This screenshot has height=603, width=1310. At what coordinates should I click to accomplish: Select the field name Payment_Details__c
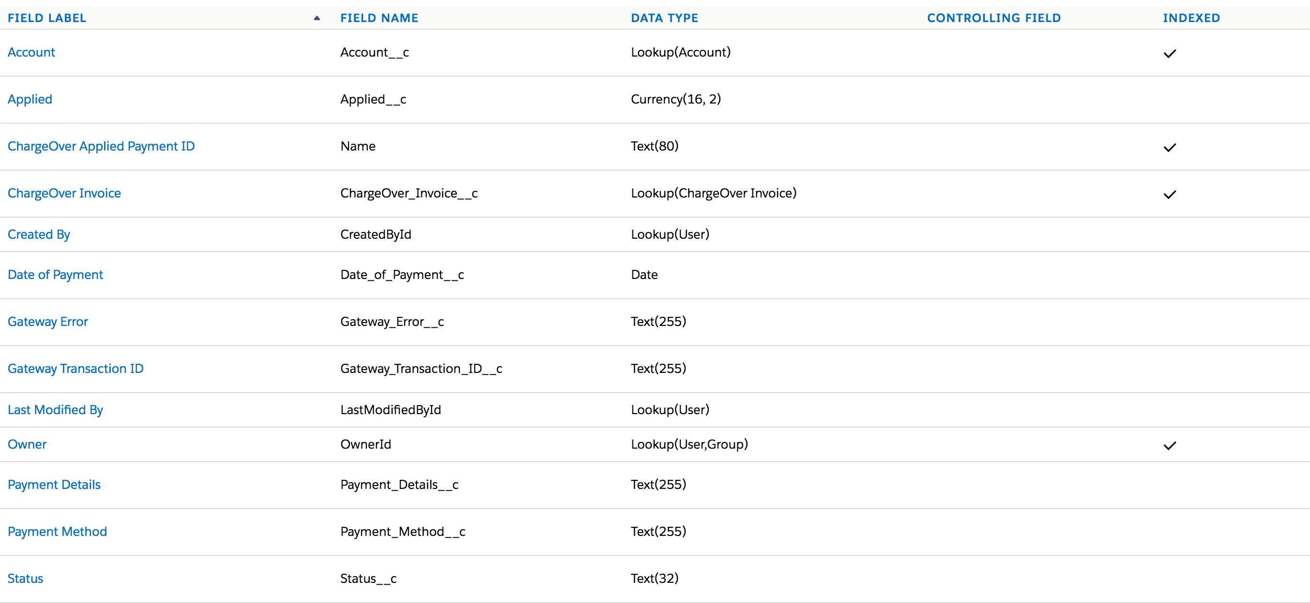point(399,485)
